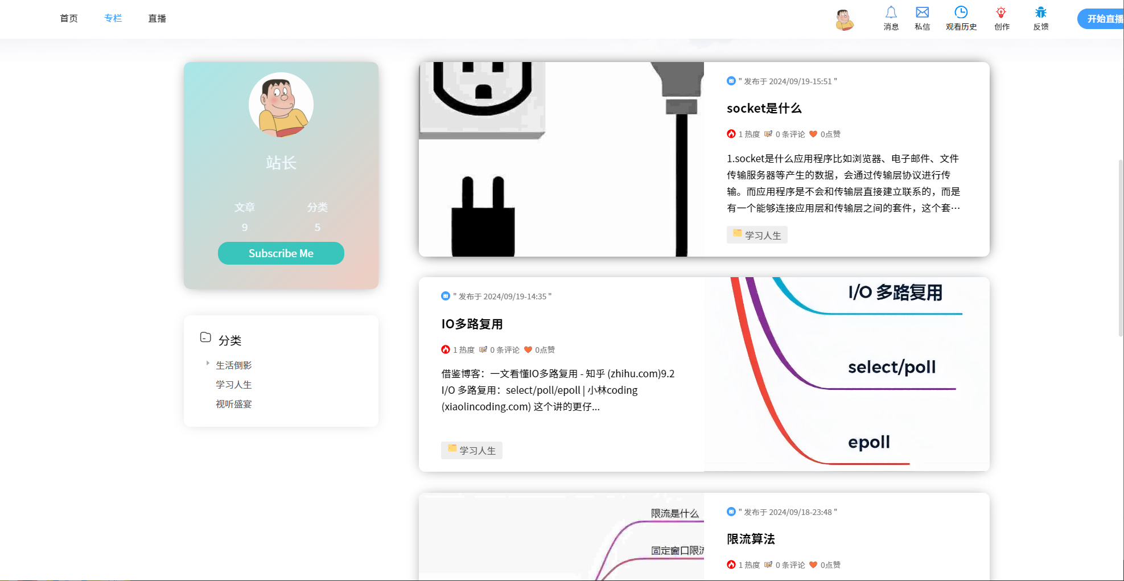
Task: Click the flame 热度 icon on IO多路复用
Action: click(446, 349)
